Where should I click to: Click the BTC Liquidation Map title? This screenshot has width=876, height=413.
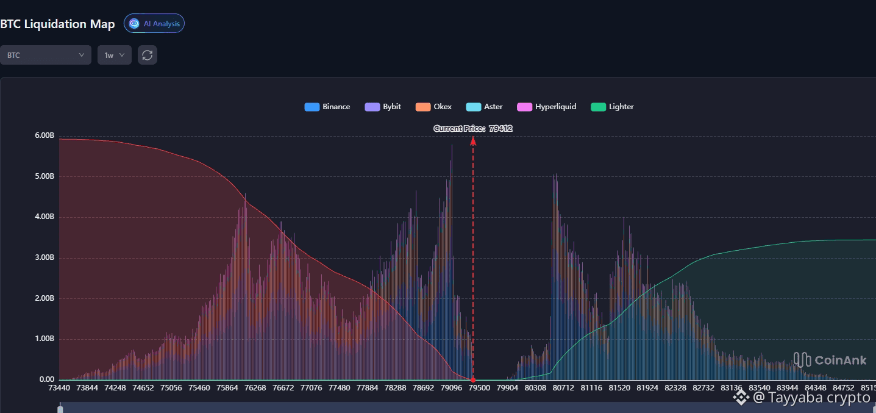(x=57, y=24)
